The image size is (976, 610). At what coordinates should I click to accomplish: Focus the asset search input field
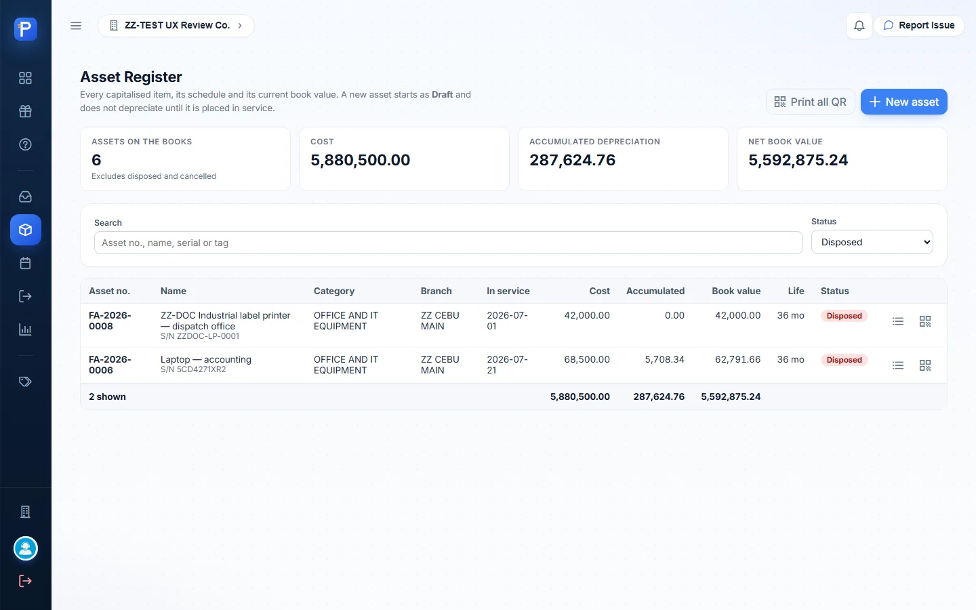(449, 243)
